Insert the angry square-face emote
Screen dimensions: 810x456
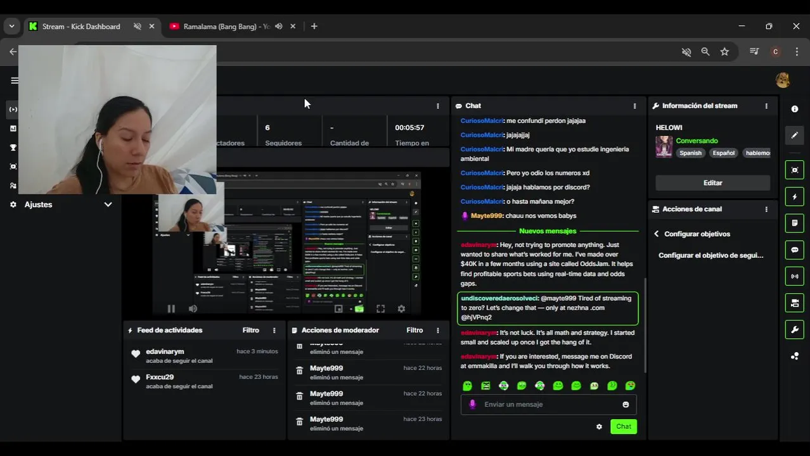tap(485, 385)
